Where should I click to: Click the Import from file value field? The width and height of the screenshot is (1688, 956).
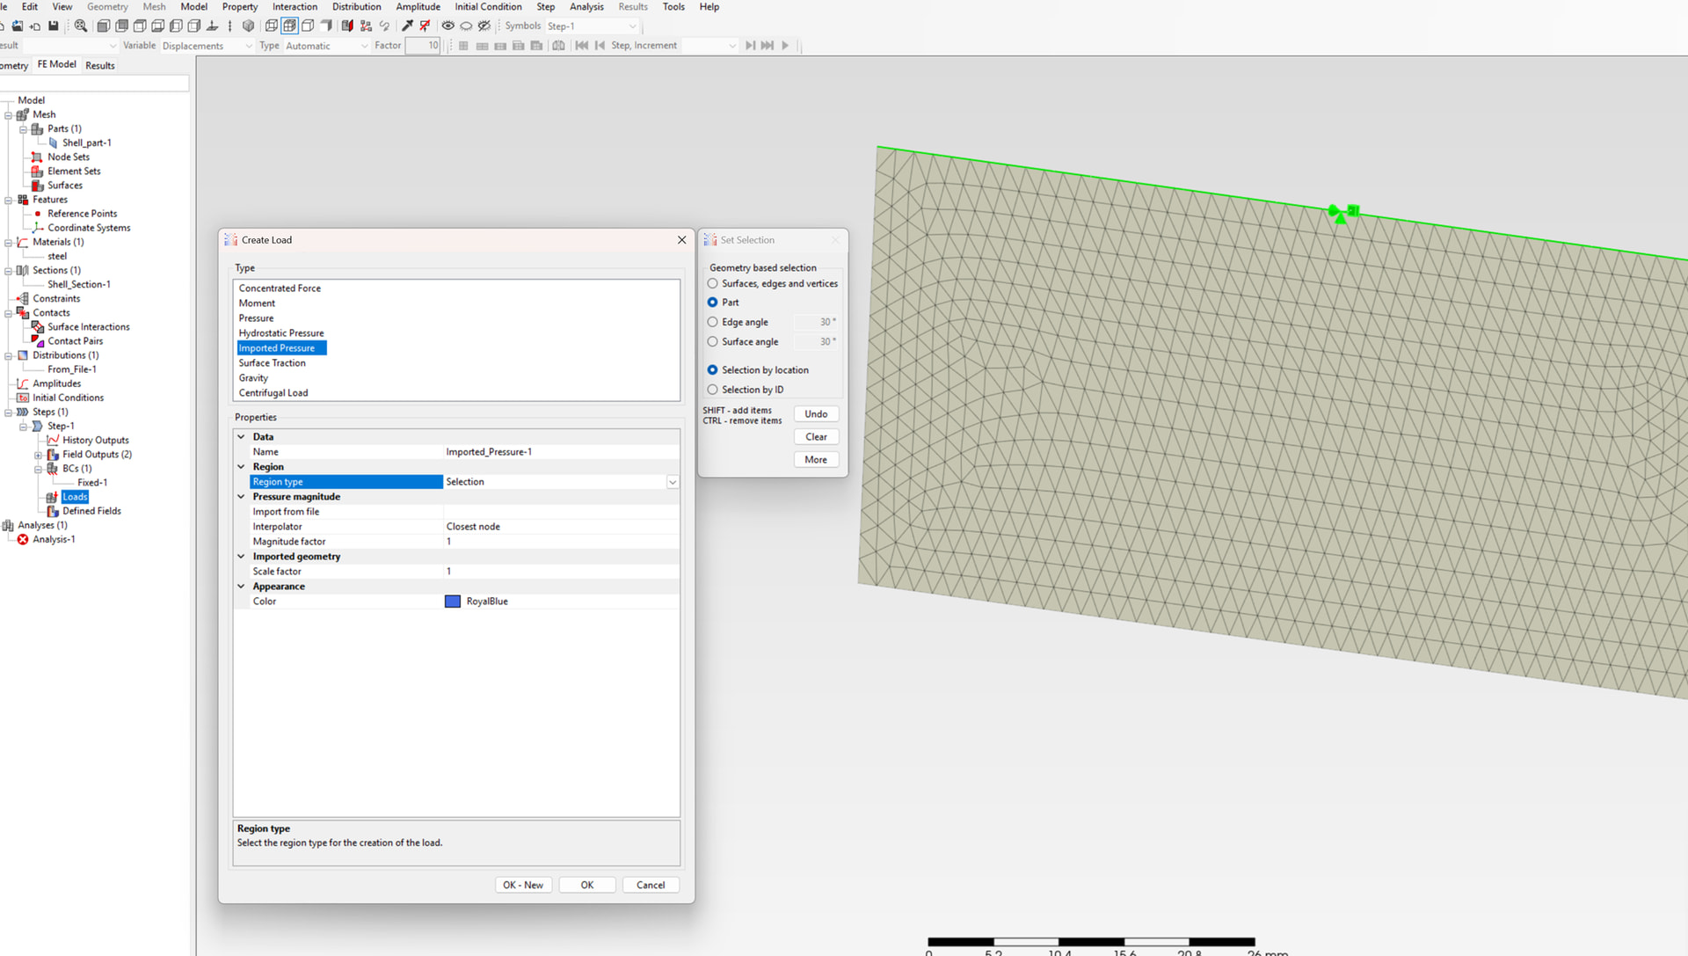[561, 512]
